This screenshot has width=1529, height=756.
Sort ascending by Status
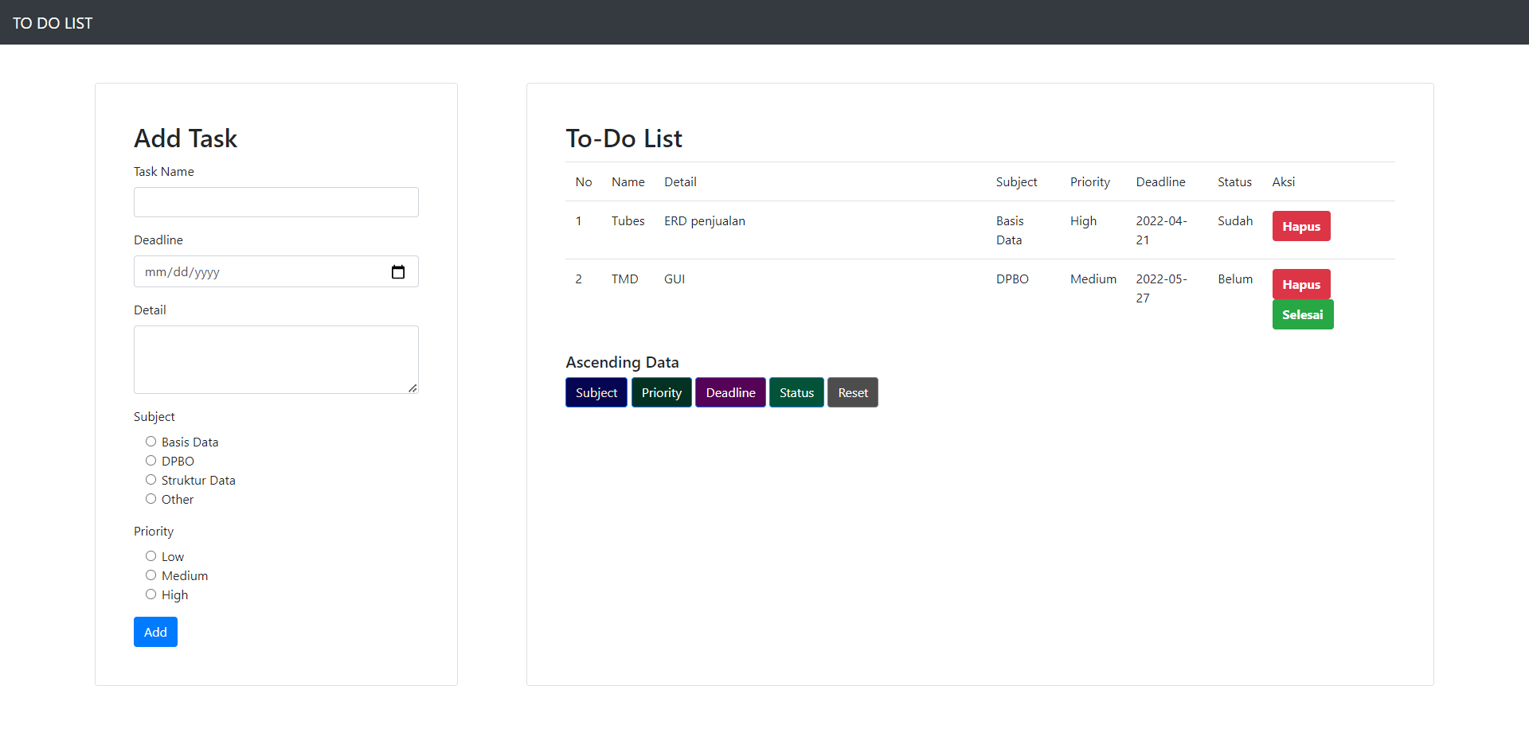796,392
